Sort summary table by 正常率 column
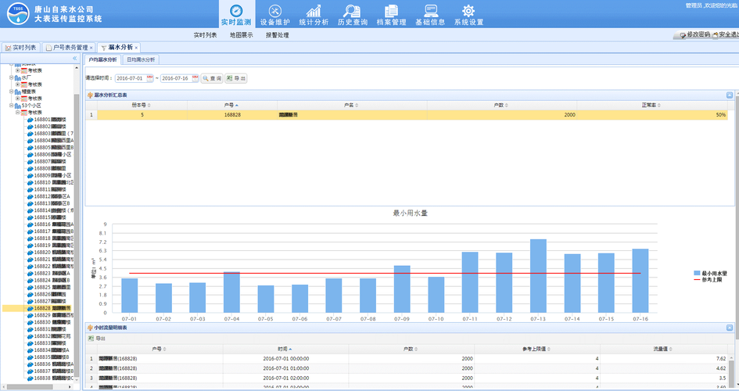The height and width of the screenshot is (391, 739). coord(651,105)
